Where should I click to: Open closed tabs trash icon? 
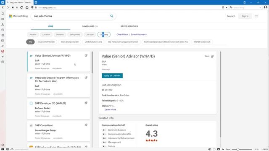(245, 3)
